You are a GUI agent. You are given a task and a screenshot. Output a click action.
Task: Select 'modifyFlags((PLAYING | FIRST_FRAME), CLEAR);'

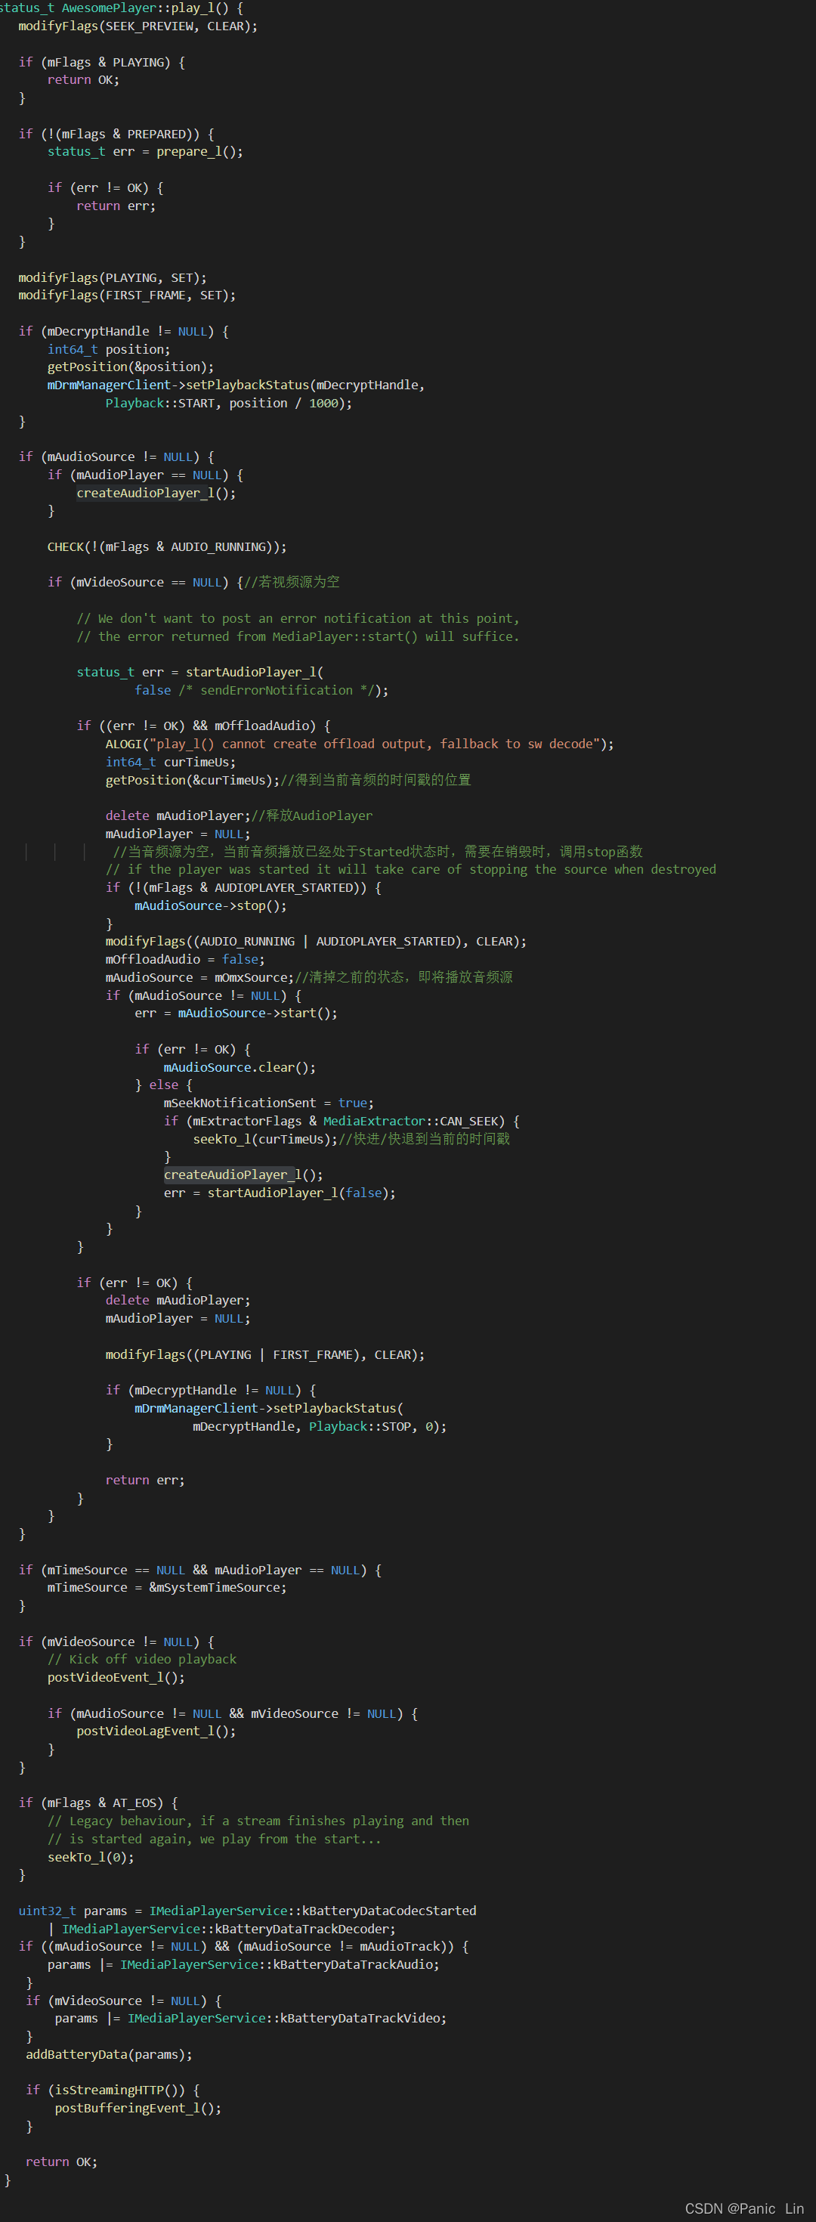pyautogui.click(x=264, y=1355)
